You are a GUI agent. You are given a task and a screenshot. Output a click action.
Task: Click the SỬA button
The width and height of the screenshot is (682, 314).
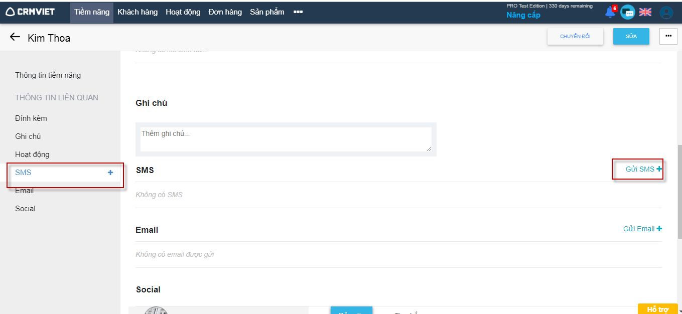coord(631,36)
